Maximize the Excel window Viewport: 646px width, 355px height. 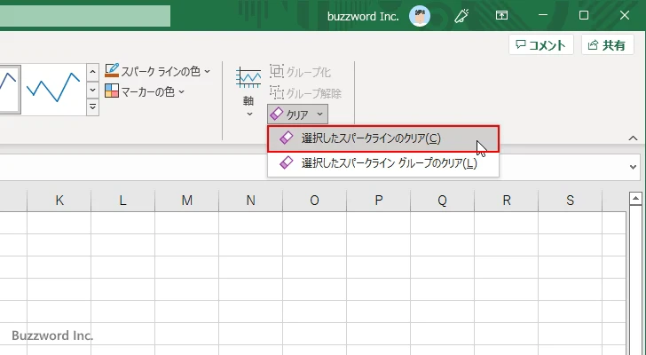(x=583, y=15)
